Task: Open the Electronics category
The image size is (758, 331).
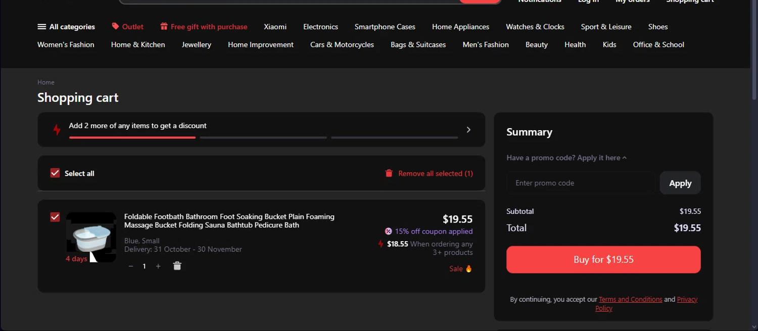Action: (320, 27)
